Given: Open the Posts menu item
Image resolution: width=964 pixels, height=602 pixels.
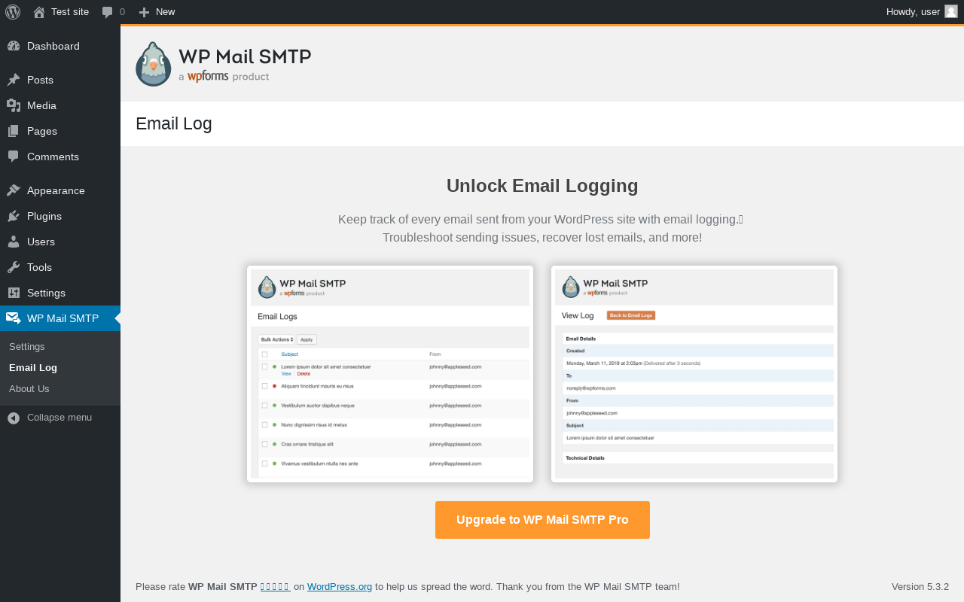Looking at the screenshot, I should tap(60, 80).
